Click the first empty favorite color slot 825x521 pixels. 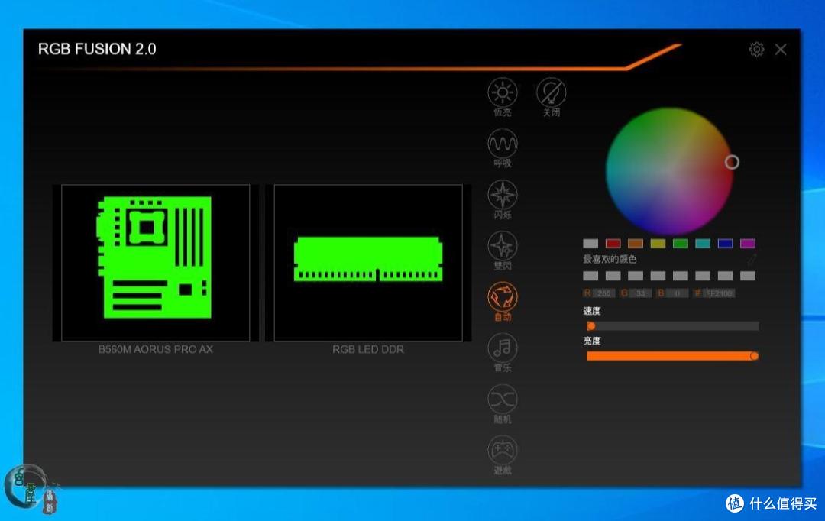tap(590, 276)
